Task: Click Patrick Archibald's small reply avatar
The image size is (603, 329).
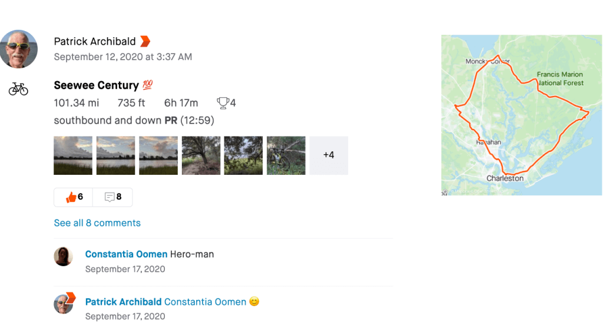Action: point(64,304)
